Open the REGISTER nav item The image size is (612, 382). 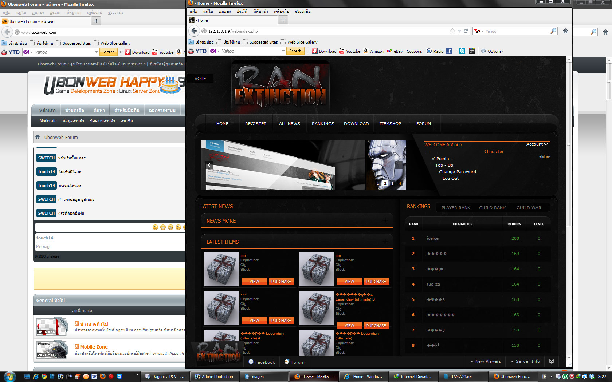click(x=256, y=124)
